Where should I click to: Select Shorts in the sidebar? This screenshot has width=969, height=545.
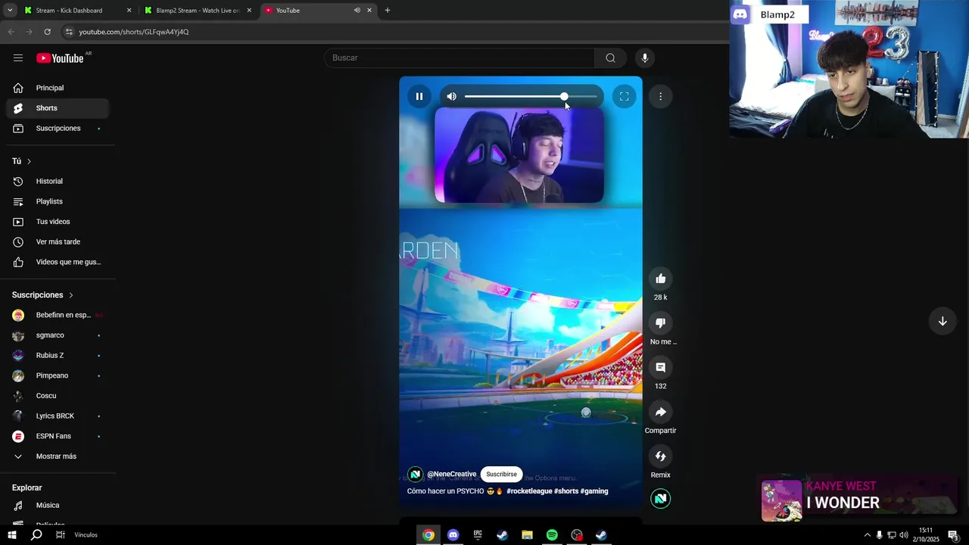(x=58, y=108)
